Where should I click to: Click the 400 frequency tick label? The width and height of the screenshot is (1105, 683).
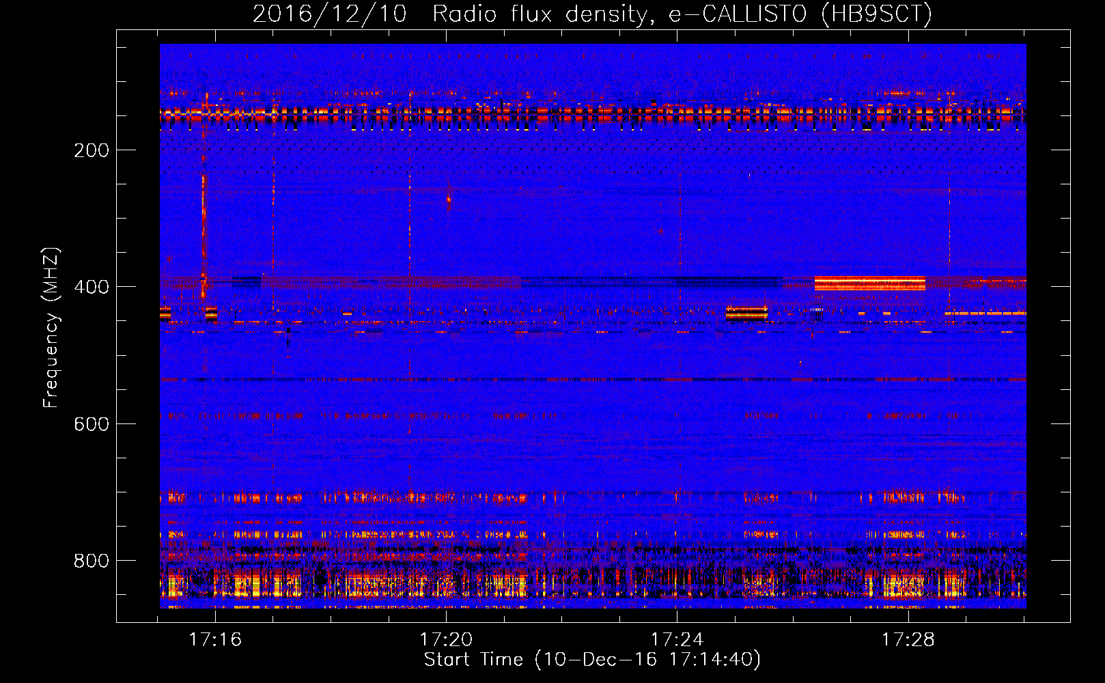pyautogui.click(x=92, y=287)
